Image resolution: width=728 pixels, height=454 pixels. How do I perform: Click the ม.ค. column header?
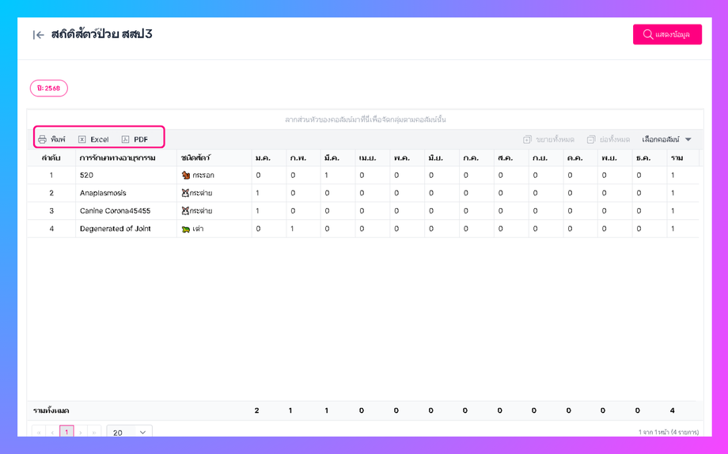263,158
